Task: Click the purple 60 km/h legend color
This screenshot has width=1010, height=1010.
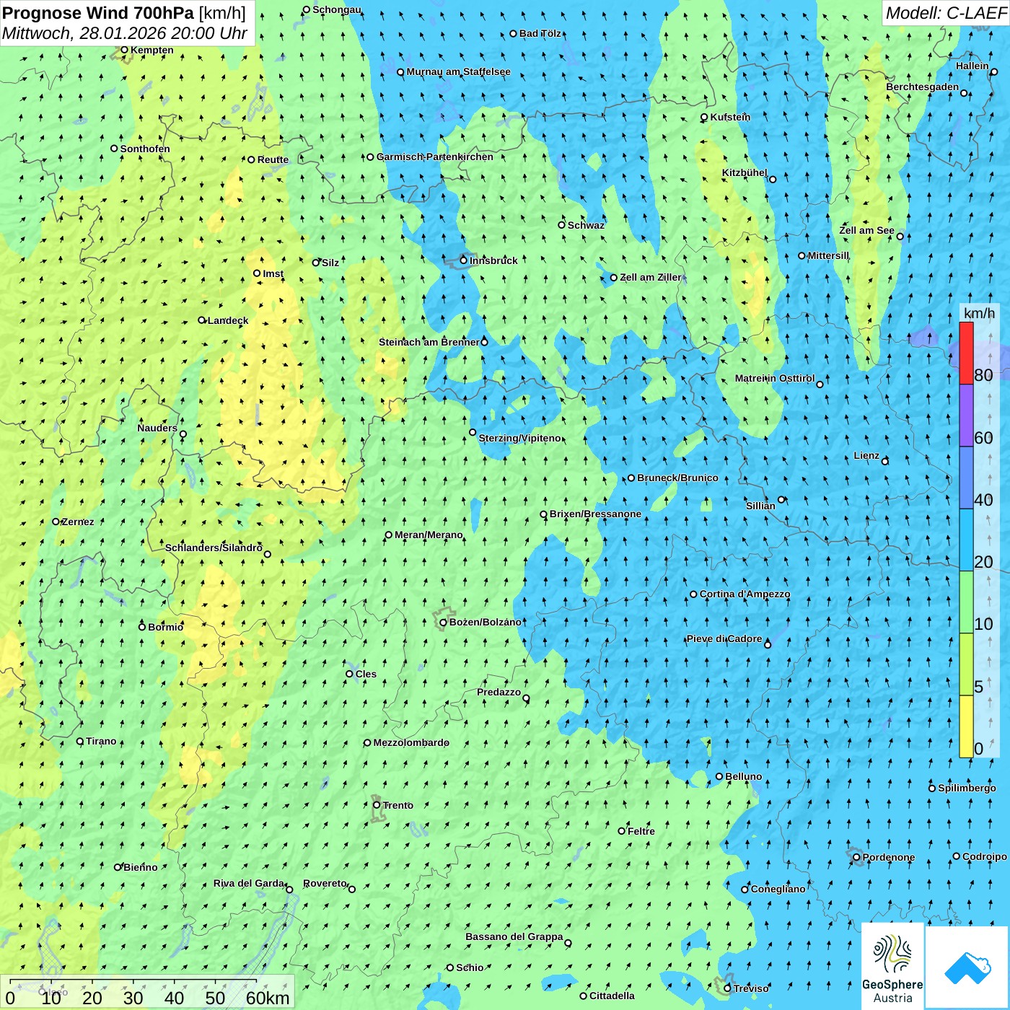Action: click(966, 416)
